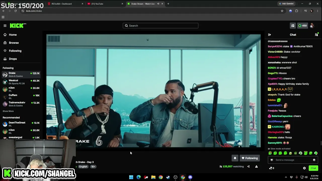Click into the Kick search box
This screenshot has height=181, width=322.
click(160, 26)
